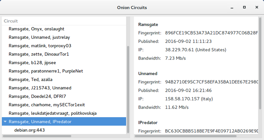Viewport: 264px width, 140px height.
Task: Select circuit Ramsgate, Ted, azalla
Action: pyautogui.click(x=31, y=79)
